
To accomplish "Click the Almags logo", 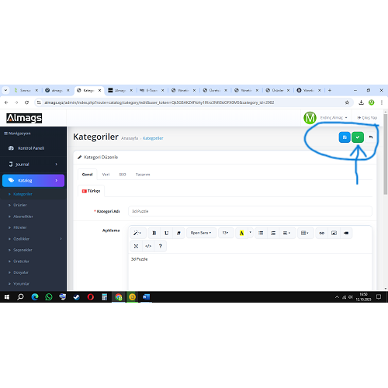I will (x=24, y=118).
